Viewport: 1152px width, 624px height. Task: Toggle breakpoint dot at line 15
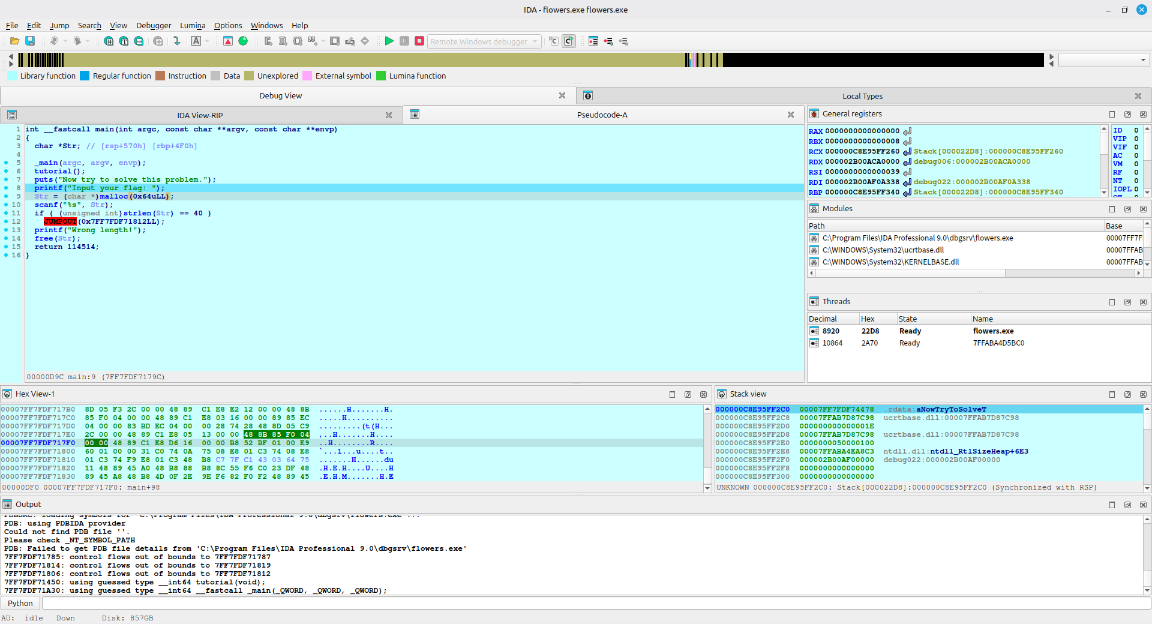(6, 247)
